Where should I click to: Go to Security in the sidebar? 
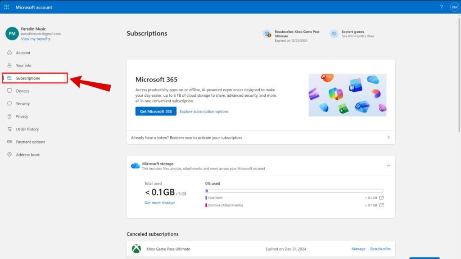23,104
